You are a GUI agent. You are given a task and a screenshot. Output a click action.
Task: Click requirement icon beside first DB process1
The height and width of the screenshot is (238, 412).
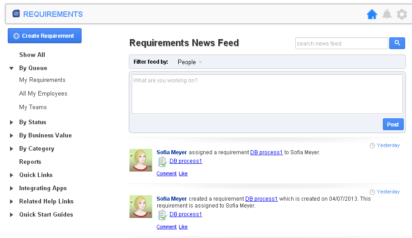tap(162, 162)
